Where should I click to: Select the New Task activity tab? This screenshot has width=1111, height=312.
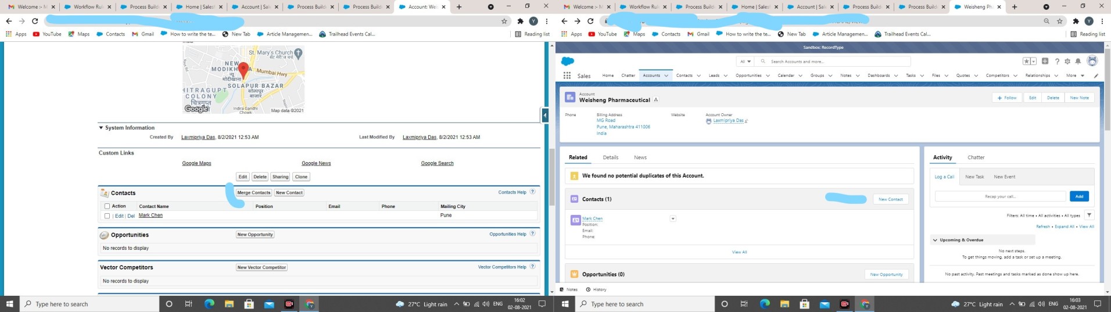974,177
